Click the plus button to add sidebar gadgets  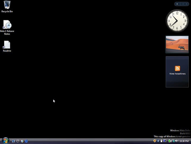pos(177,4)
